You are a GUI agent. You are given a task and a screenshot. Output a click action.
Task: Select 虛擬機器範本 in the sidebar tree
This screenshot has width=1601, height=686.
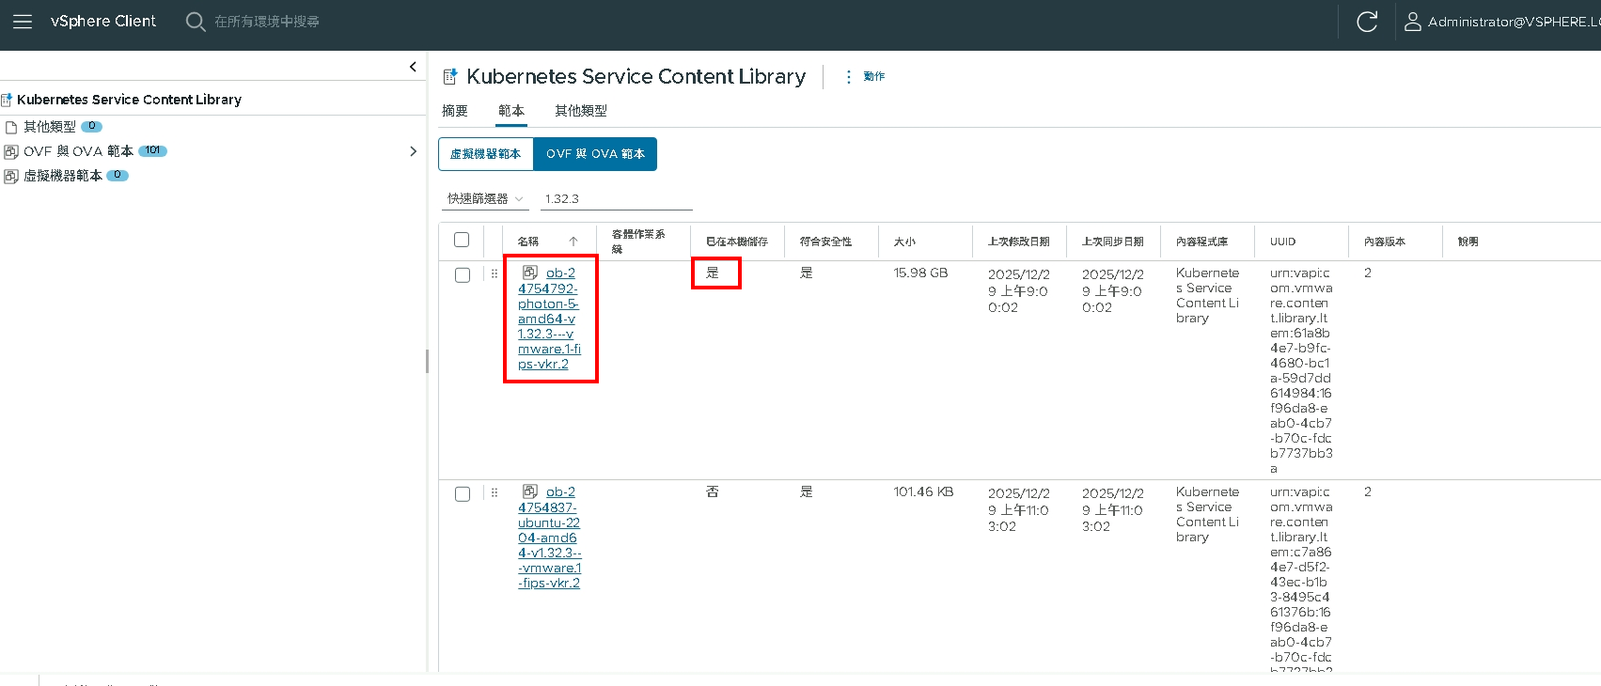click(63, 176)
